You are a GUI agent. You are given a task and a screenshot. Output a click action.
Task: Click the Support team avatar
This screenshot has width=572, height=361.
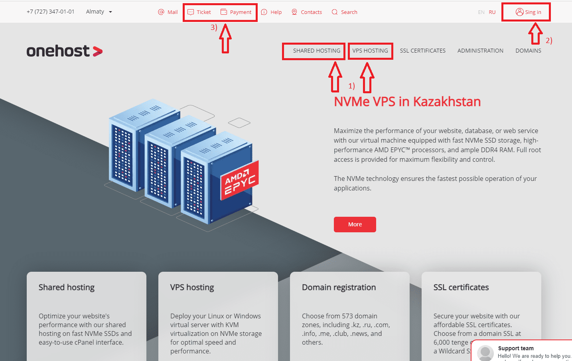pos(485,353)
